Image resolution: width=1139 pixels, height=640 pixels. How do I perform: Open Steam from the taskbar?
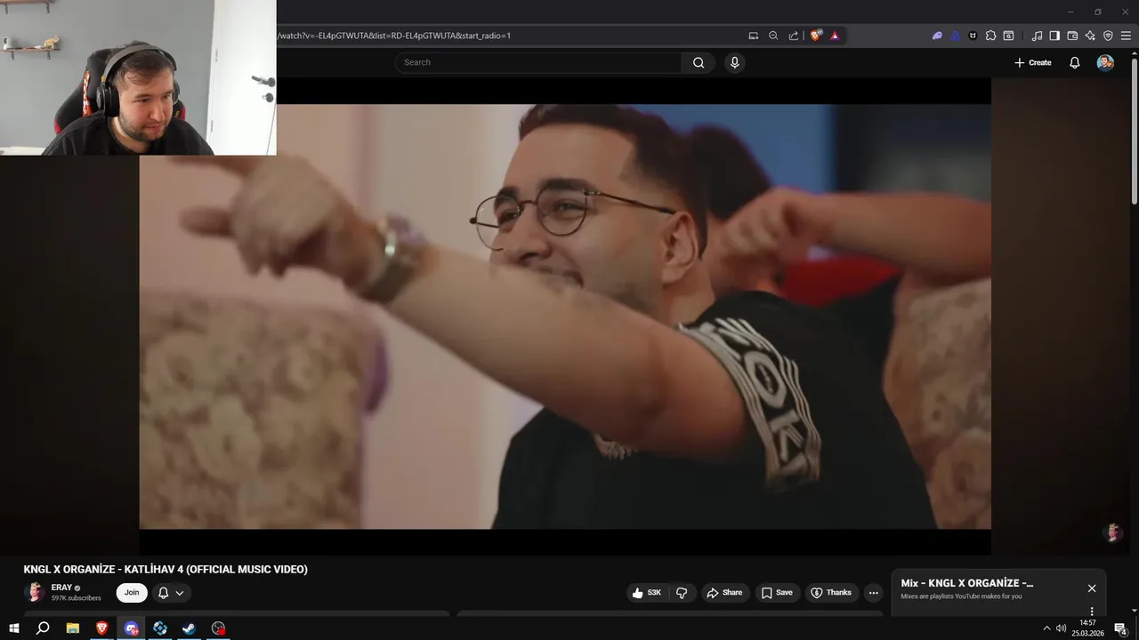point(190,628)
